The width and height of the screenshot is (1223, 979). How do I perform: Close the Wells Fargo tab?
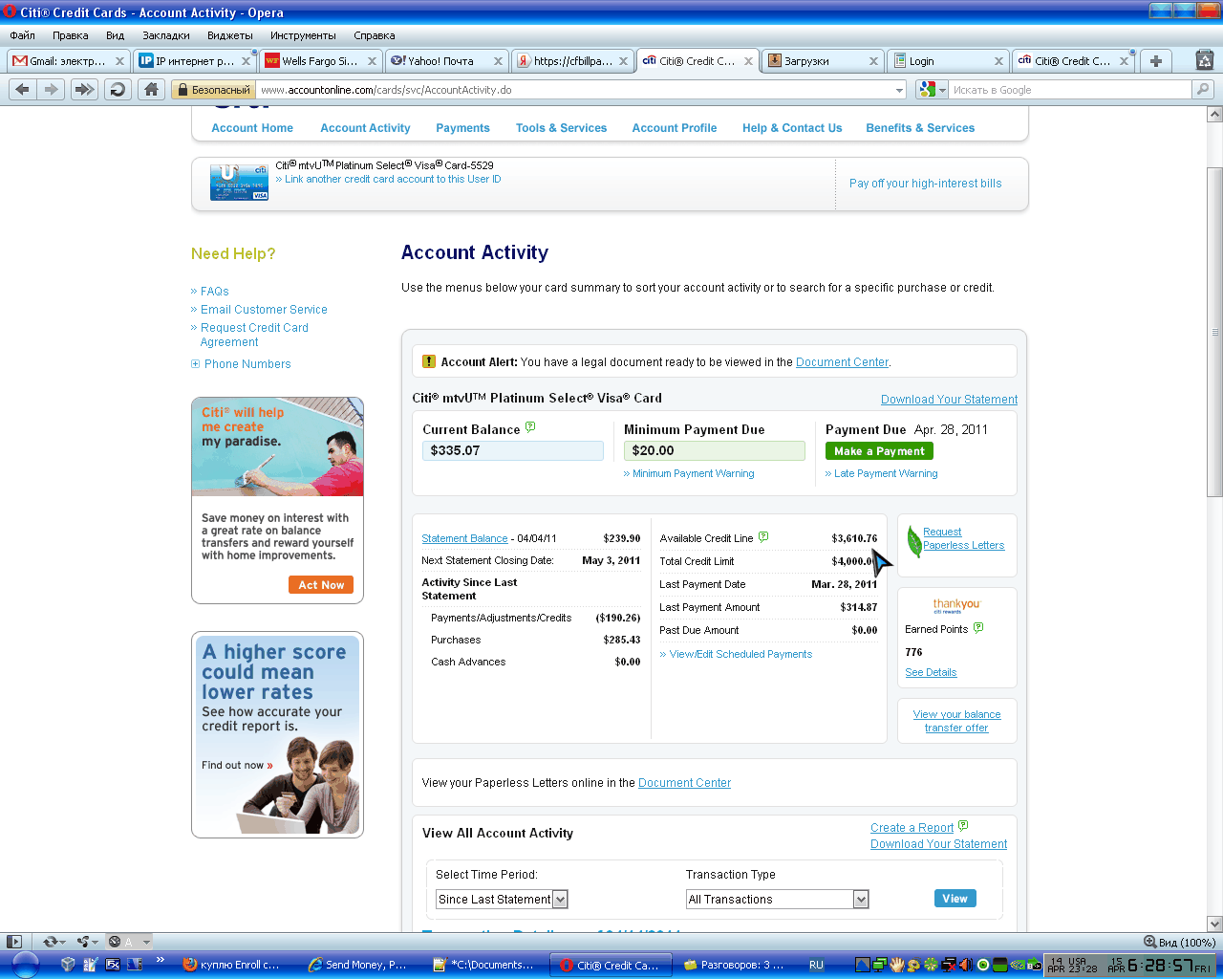tap(373, 60)
